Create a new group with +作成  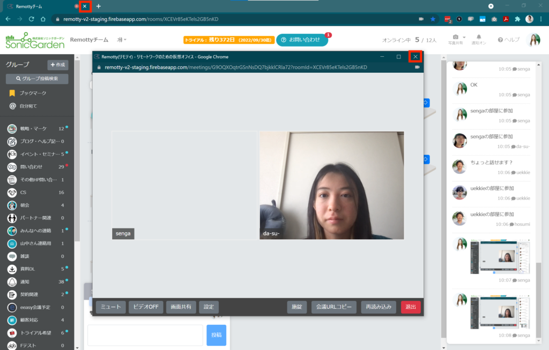pos(58,65)
